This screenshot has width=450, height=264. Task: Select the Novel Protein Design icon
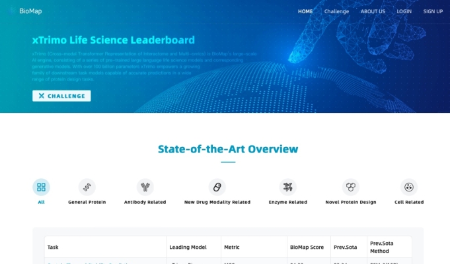351,187
